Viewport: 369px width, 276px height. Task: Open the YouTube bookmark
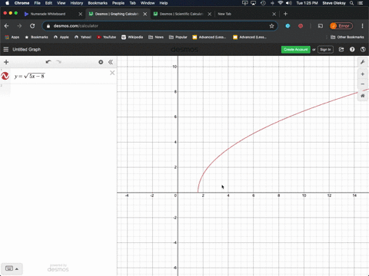tap(106, 37)
